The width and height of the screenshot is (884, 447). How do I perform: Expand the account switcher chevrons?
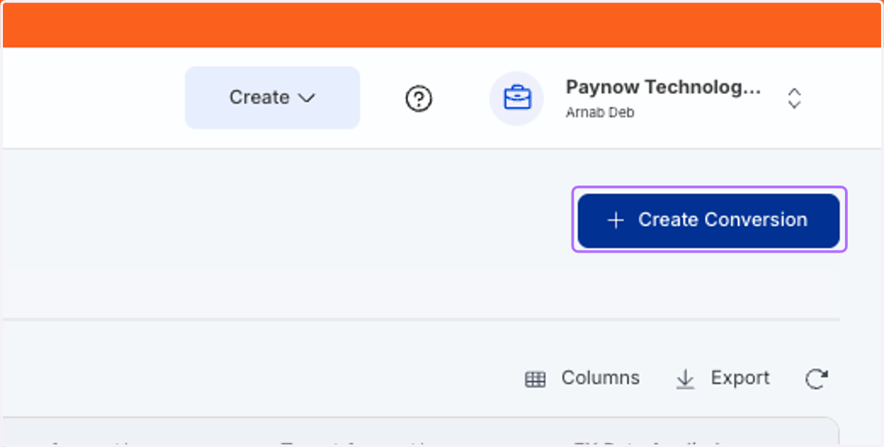coord(794,98)
